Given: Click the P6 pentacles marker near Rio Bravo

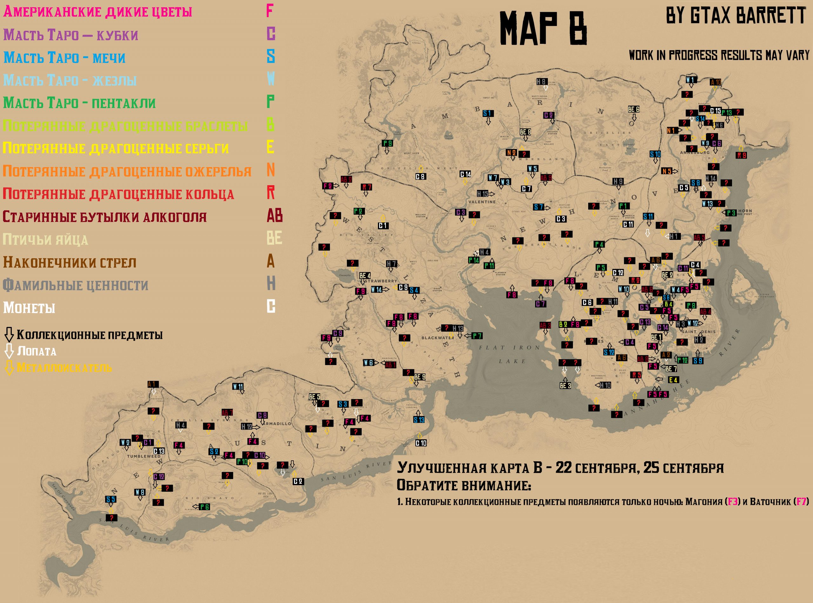Looking at the screenshot, I should tap(204, 507).
